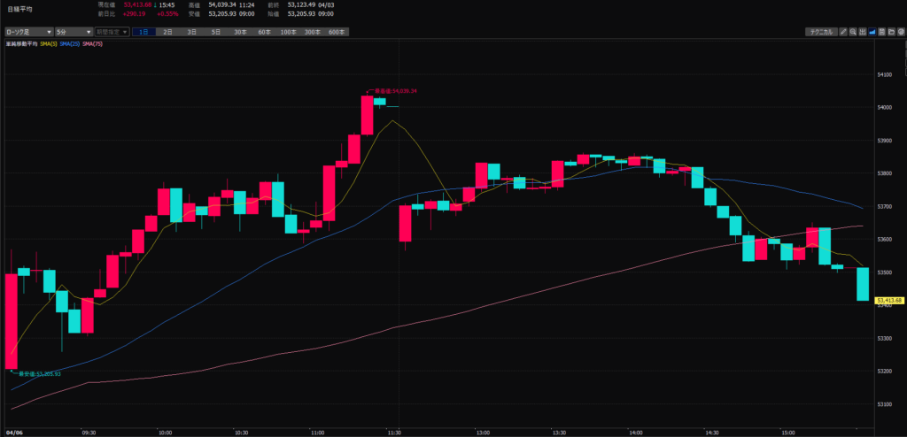Open the 期間指定 period dropdown
This screenshot has width=907, height=437.
[x=112, y=32]
